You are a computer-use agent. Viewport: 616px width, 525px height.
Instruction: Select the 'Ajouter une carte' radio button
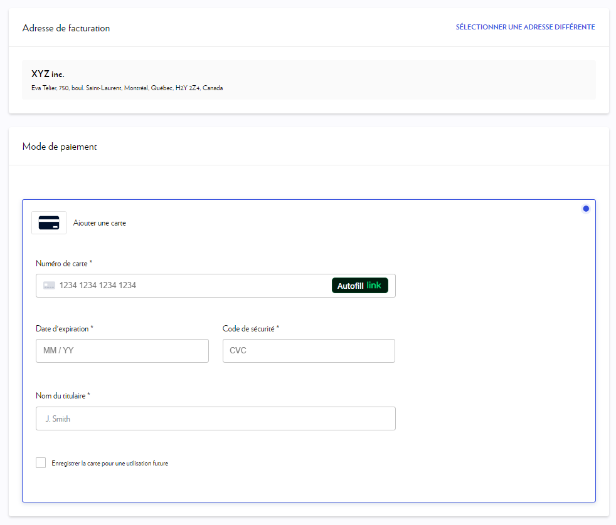(586, 208)
